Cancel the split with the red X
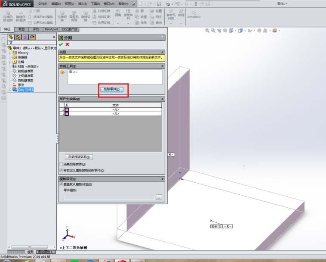The image size is (326, 262). click(x=67, y=44)
